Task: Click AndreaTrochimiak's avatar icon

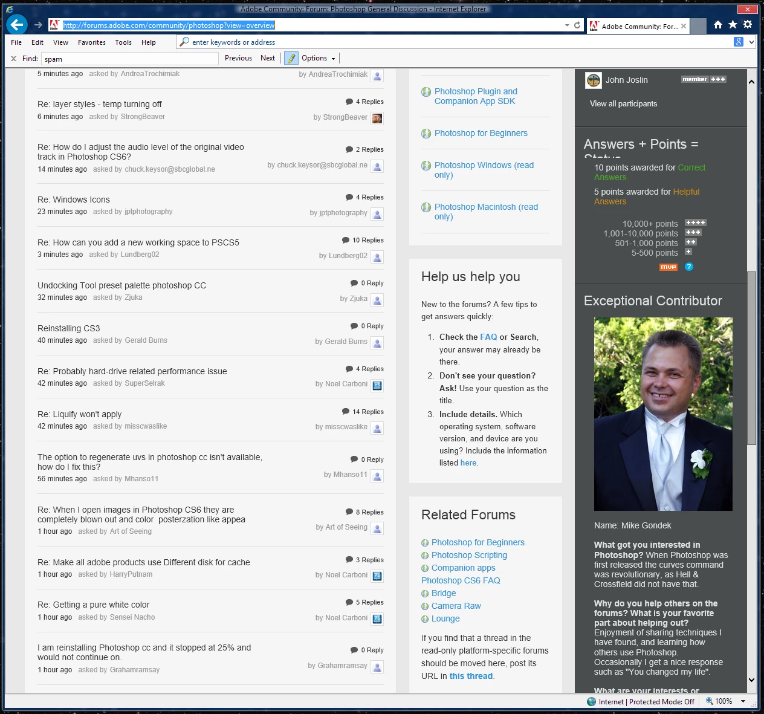Action: click(377, 76)
